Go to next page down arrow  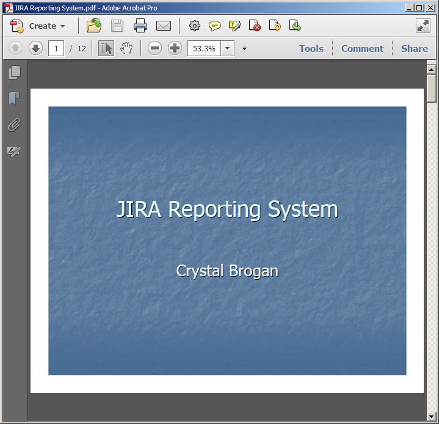pyautogui.click(x=35, y=48)
